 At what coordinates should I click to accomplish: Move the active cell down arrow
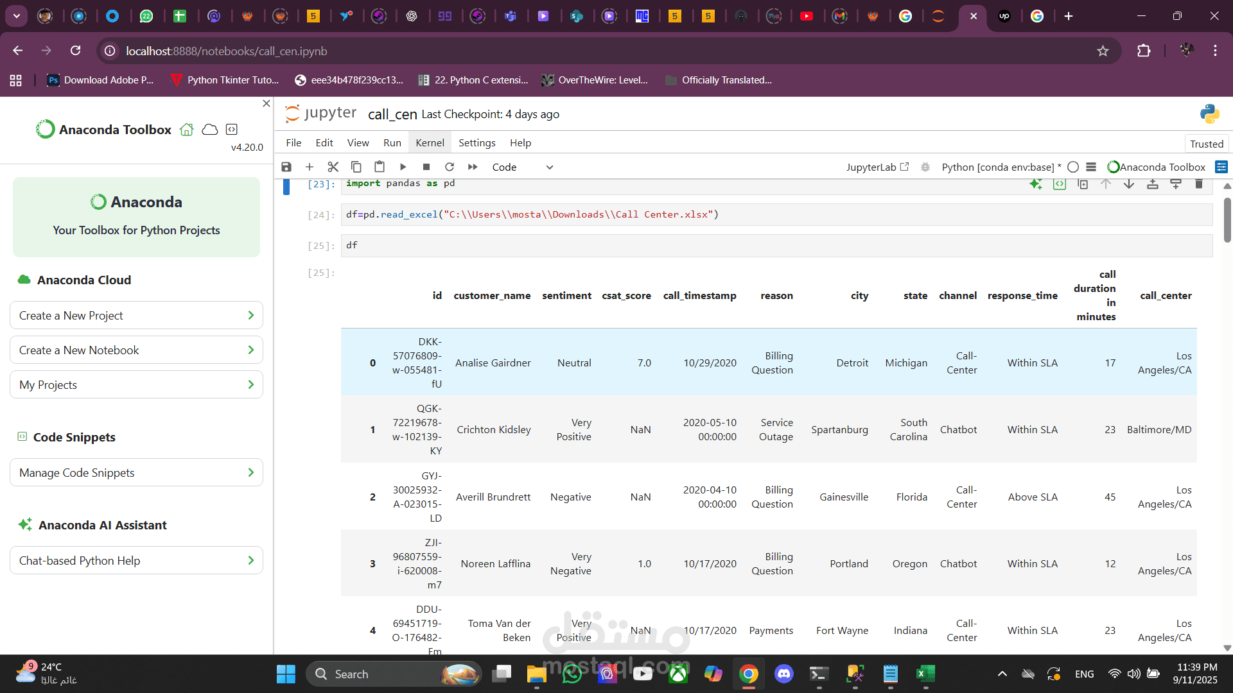[1129, 184]
